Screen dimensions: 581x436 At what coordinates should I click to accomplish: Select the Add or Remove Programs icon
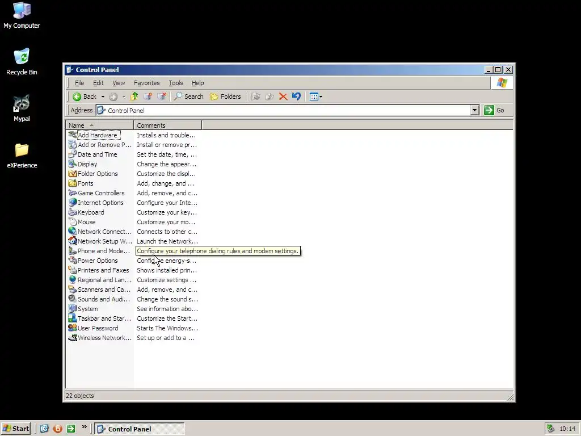point(73,145)
